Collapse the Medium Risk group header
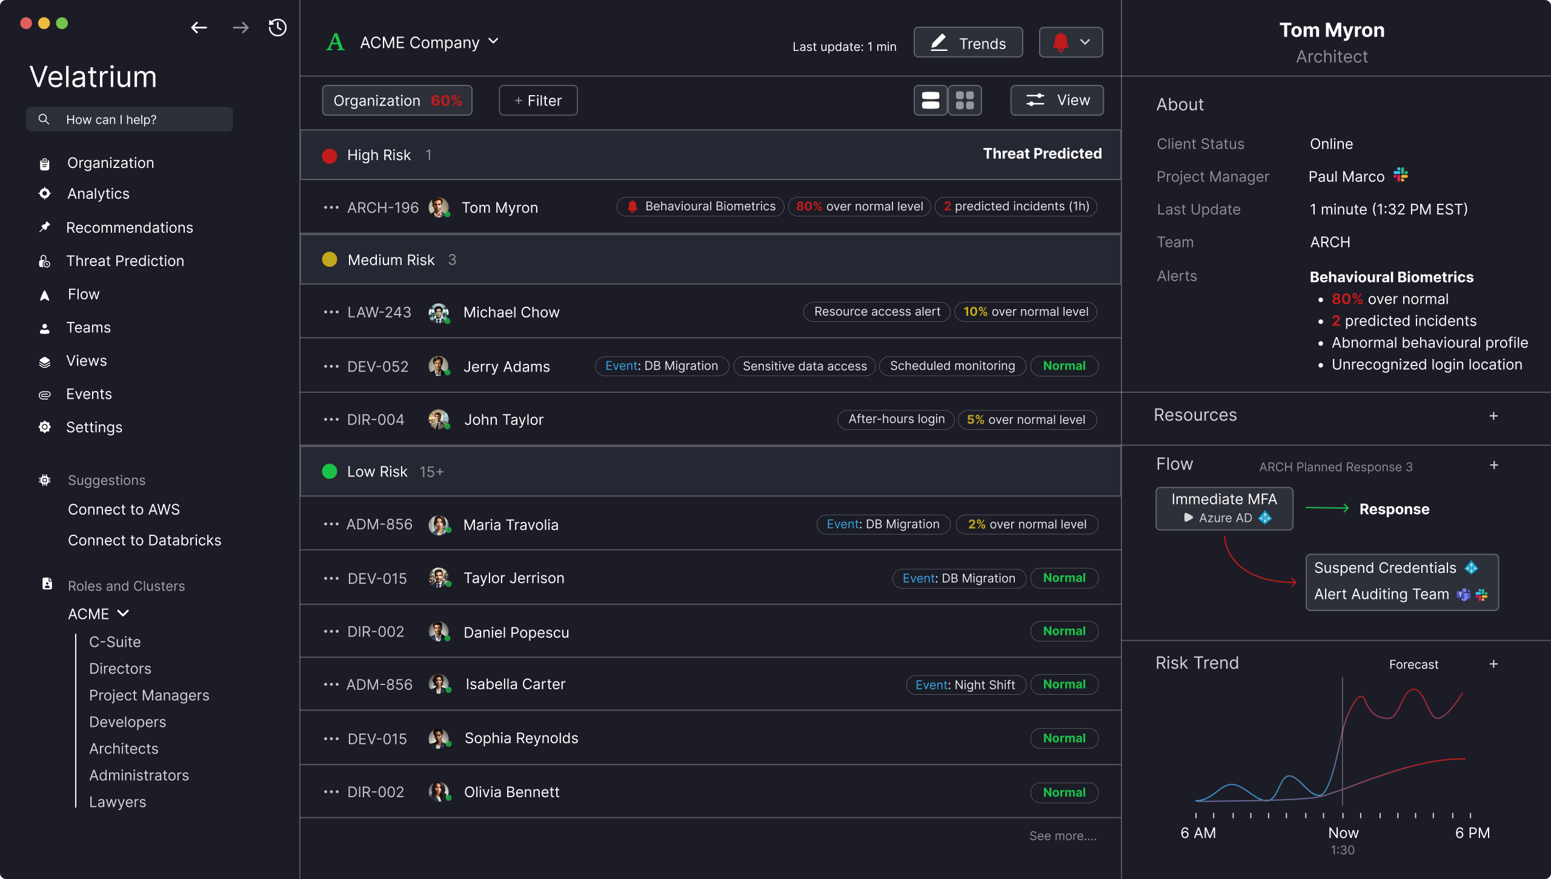This screenshot has width=1551, height=879. pyautogui.click(x=710, y=259)
